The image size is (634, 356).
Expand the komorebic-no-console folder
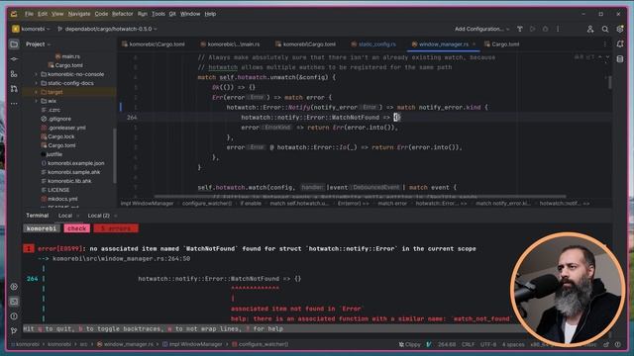[x=36, y=74]
